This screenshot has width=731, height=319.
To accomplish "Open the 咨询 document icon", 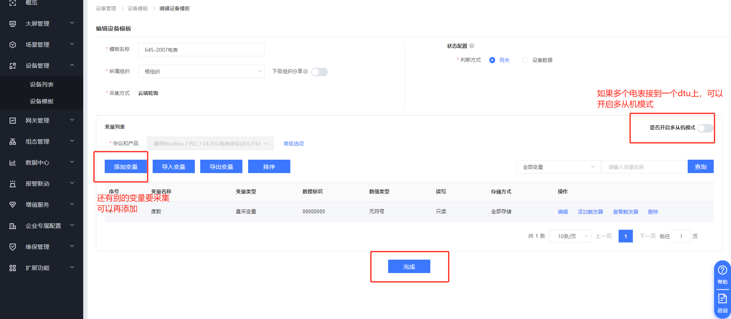I will [x=722, y=299].
